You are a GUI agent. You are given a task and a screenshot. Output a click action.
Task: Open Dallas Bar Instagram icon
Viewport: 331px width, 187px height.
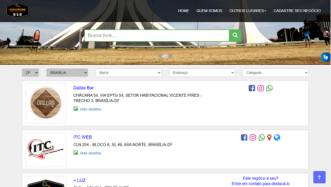(x=260, y=88)
